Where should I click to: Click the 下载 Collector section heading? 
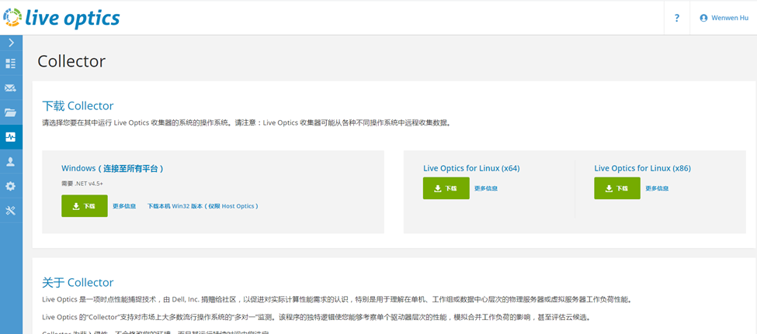coord(78,106)
